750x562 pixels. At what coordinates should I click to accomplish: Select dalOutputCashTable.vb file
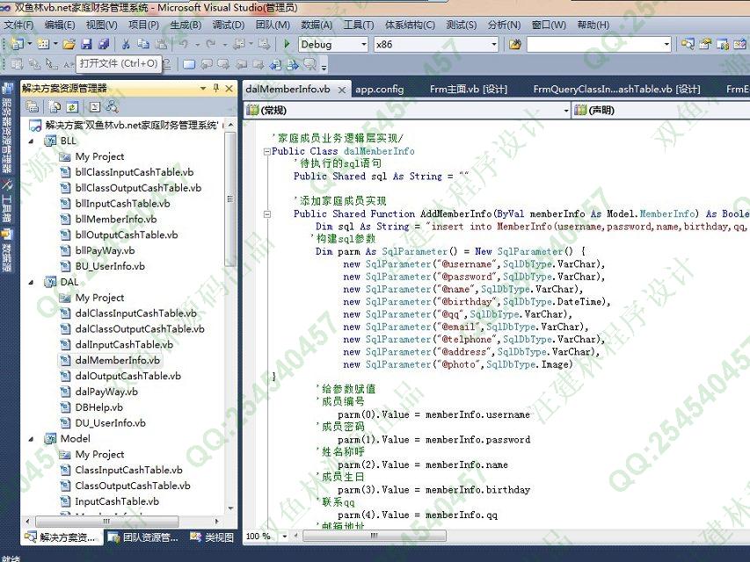point(127,376)
